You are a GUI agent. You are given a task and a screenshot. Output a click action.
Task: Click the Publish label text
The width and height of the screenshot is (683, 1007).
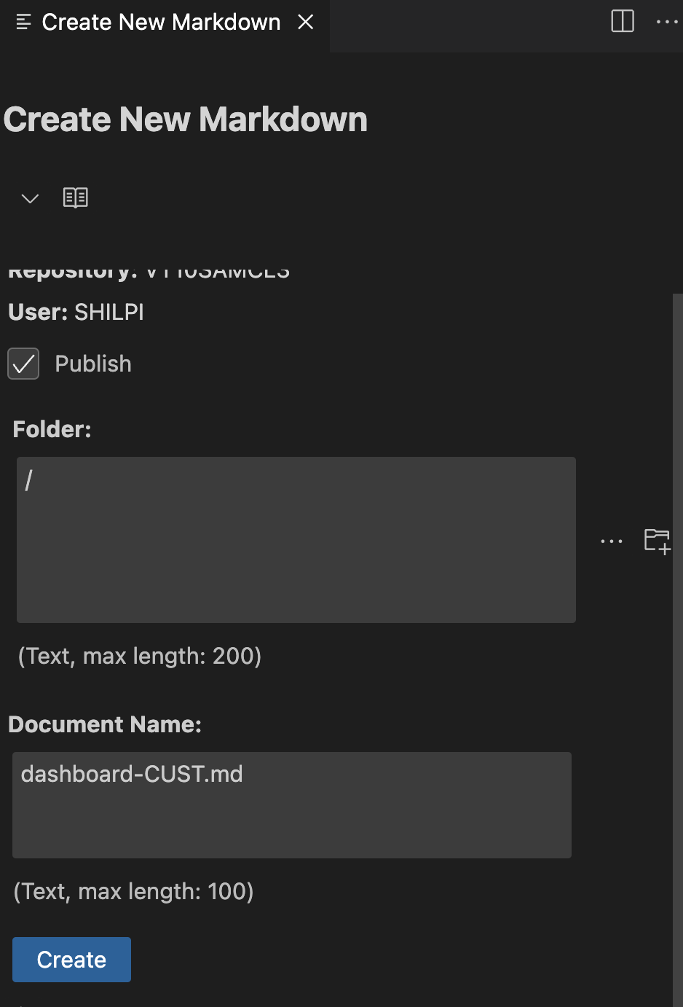[93, 364]
